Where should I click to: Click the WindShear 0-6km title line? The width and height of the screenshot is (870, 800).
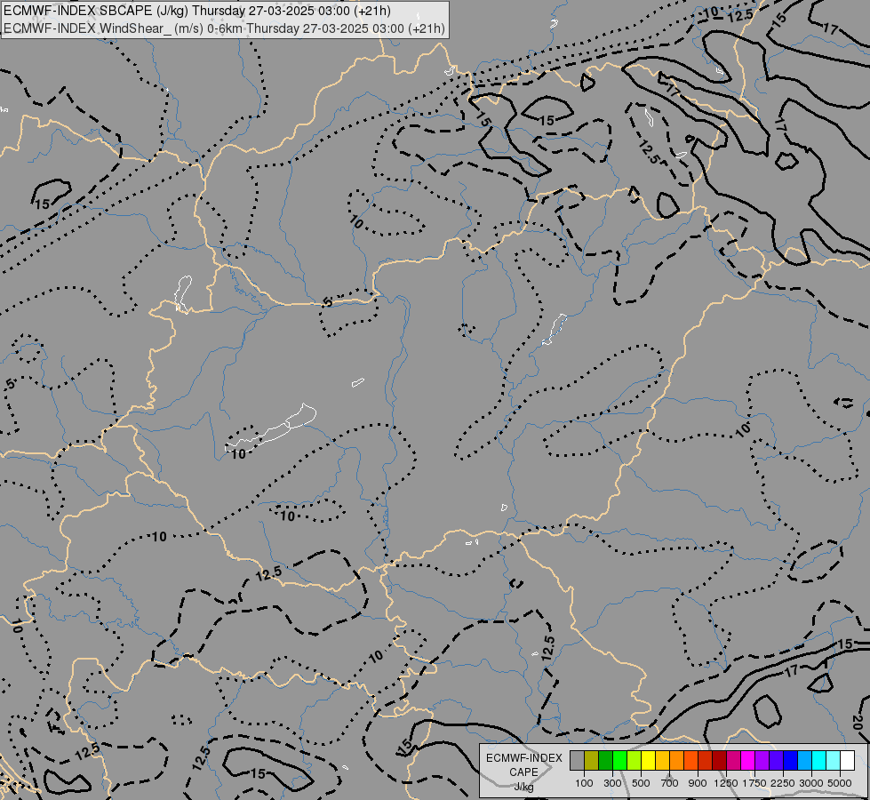tap(224, 28)
